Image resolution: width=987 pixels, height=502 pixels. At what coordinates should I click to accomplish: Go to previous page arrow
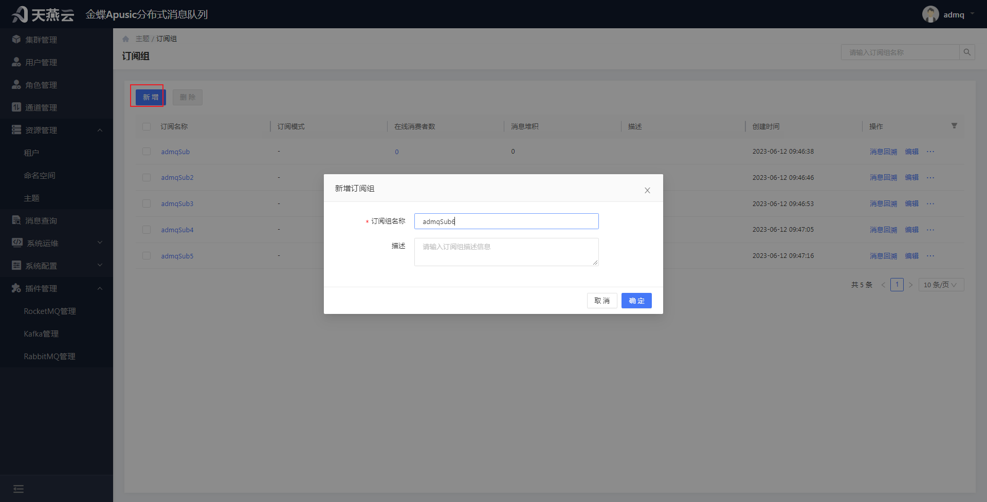883,285
